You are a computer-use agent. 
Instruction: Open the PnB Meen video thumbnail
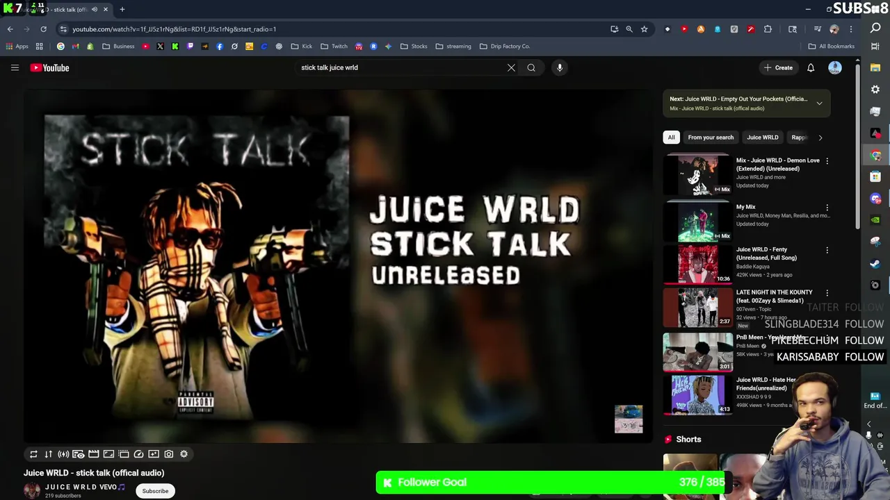coord(698,352)
